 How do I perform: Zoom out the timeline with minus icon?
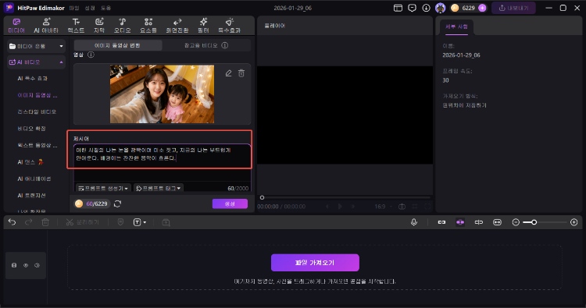coord(516,222)
